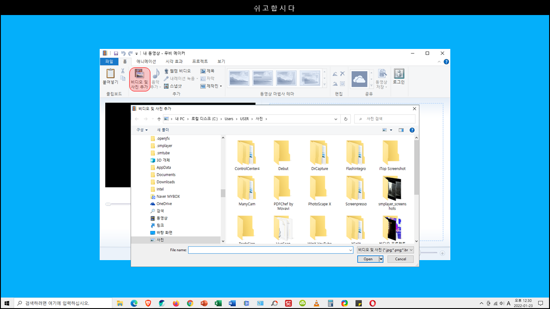Click the rotate left icon in the Edit (편집) group
This screenshot has height=309, width=550.
pyautogui.click(x=335, y=74)
